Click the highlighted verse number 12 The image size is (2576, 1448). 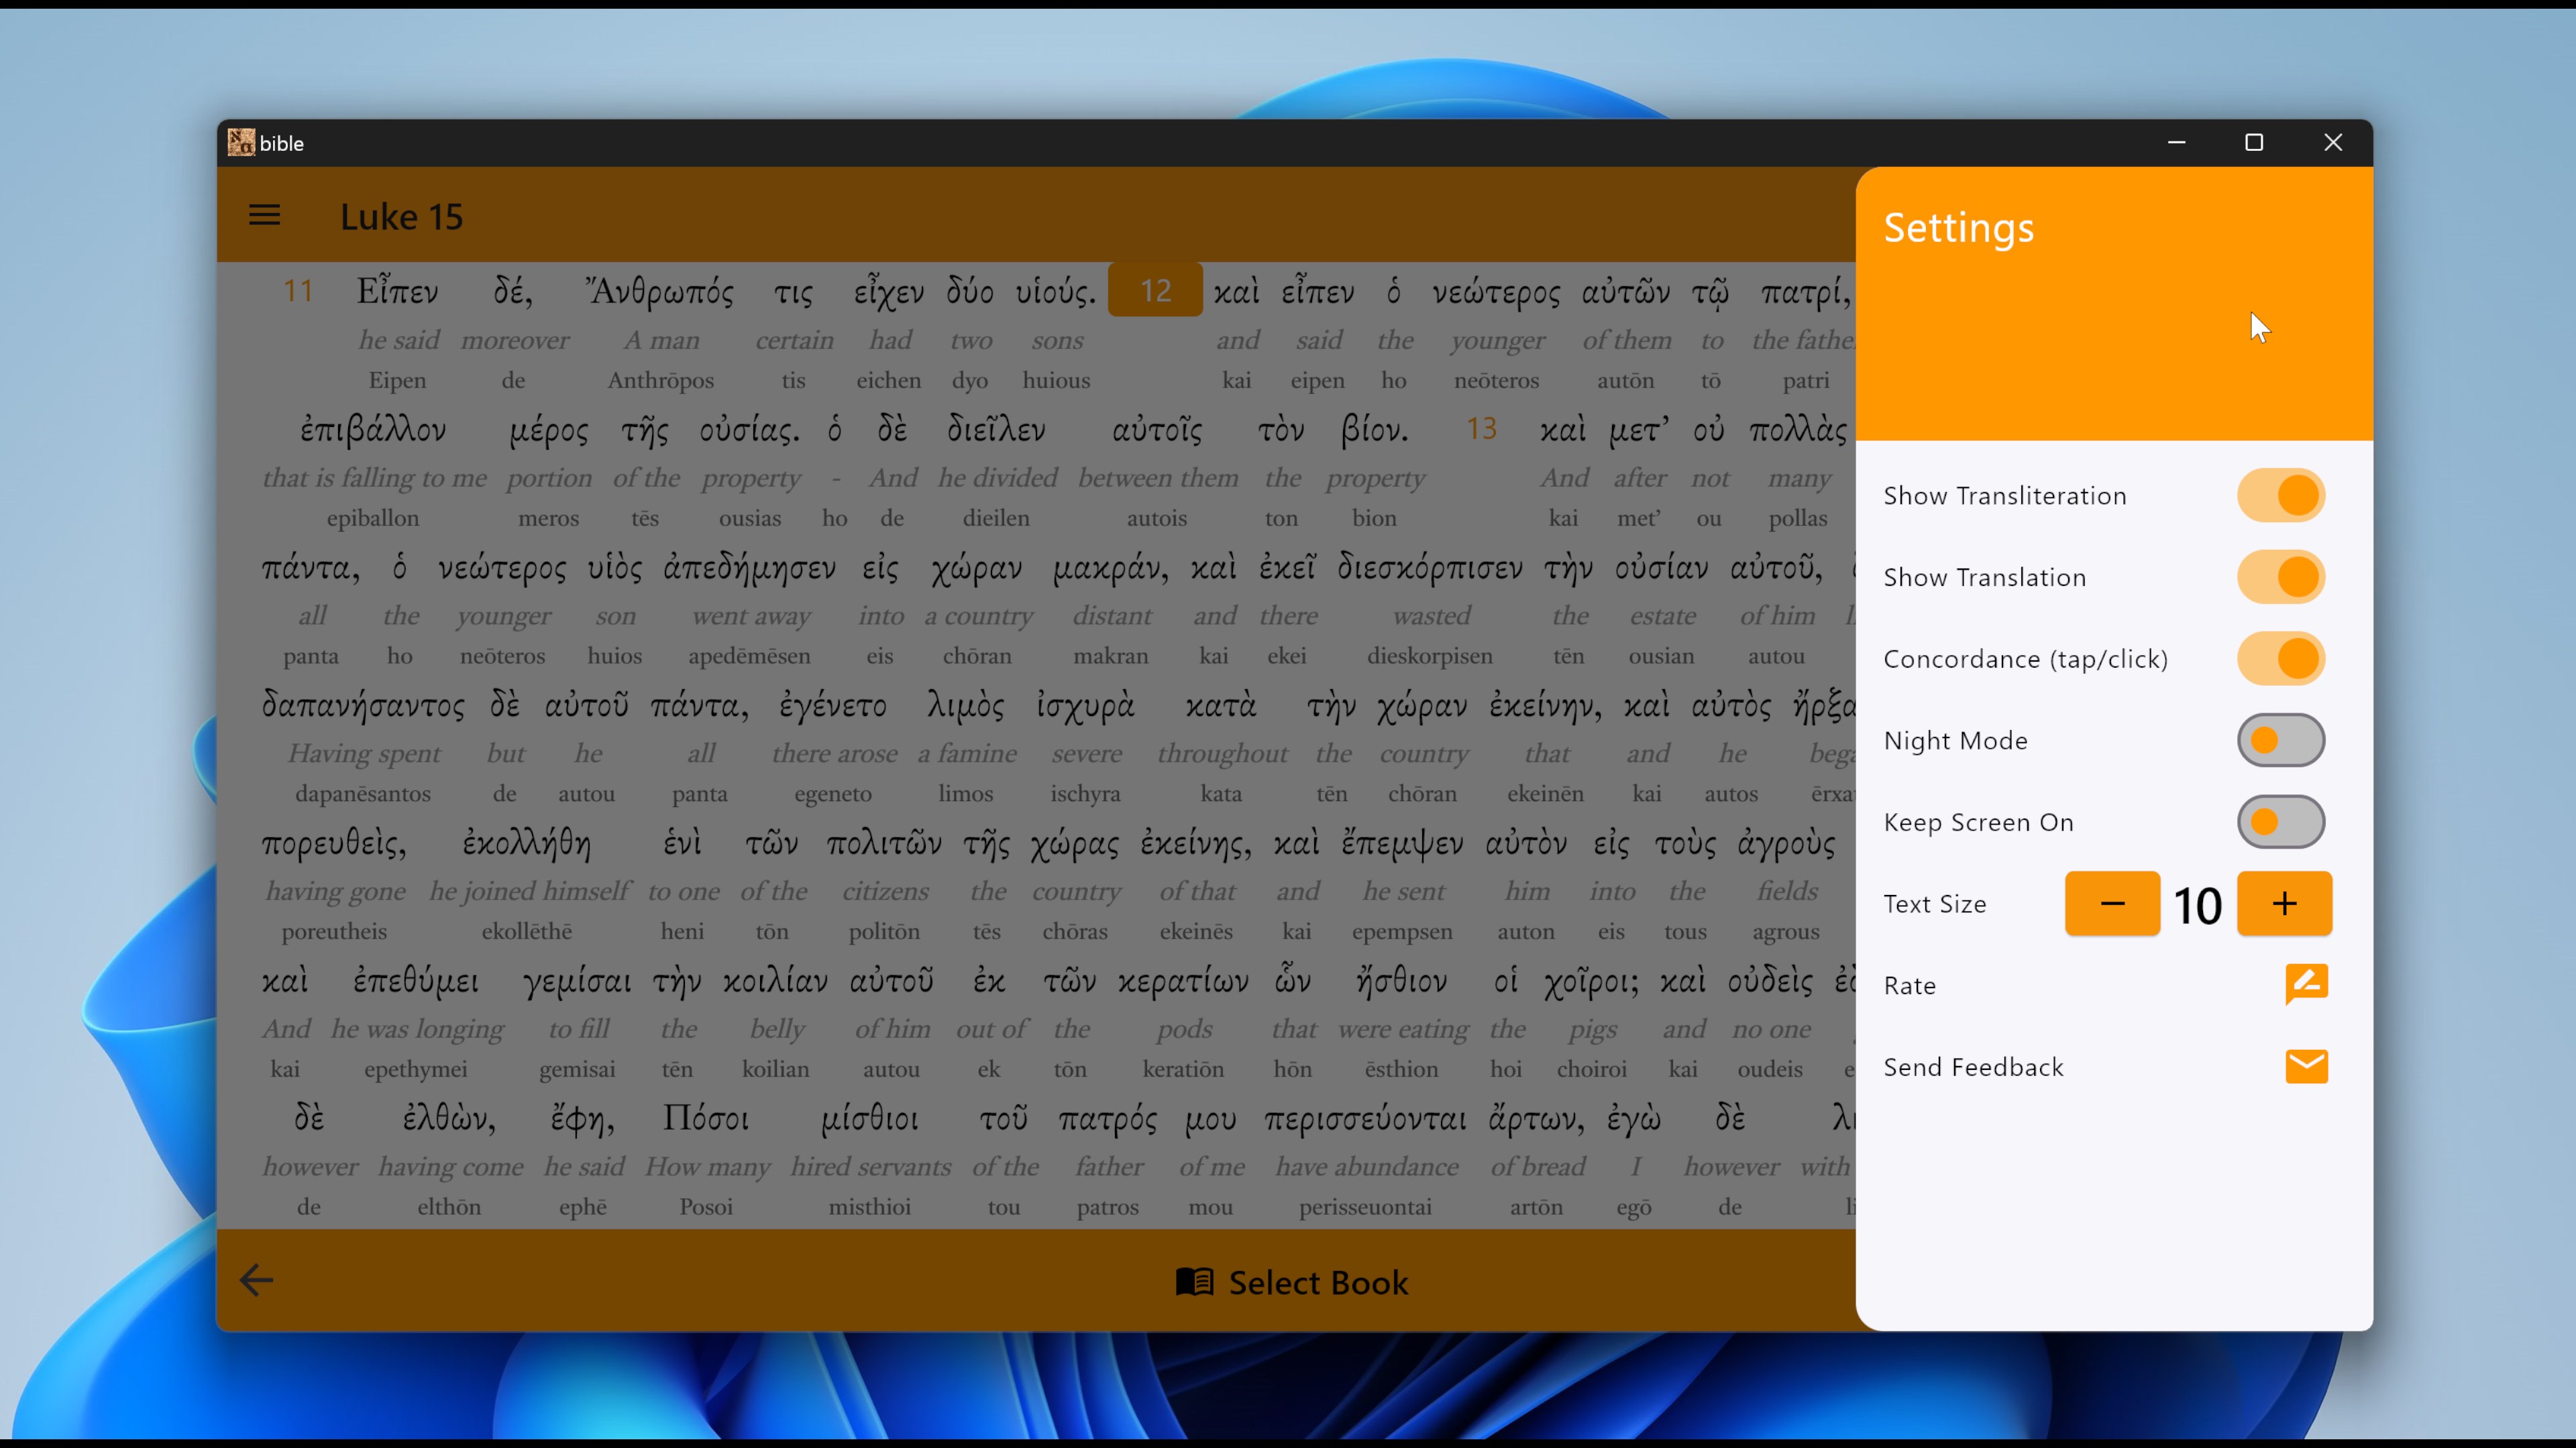(x=1155, y=291)
